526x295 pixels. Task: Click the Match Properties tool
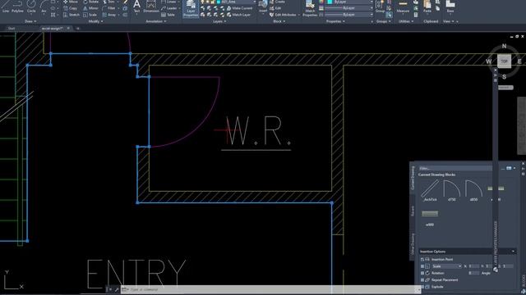pyautogui.click(x=310, y=8)
